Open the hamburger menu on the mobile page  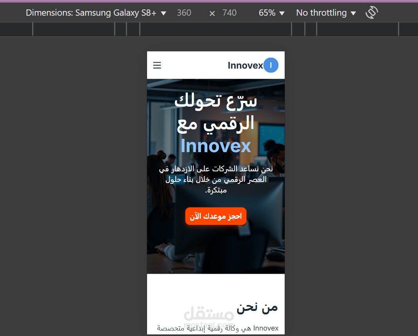[x=157, y=65]
